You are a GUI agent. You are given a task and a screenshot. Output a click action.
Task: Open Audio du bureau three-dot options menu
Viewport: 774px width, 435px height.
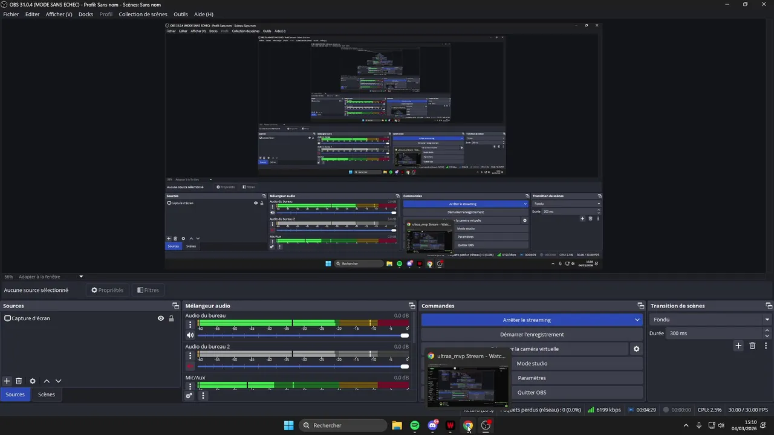(x=190, y=324)
